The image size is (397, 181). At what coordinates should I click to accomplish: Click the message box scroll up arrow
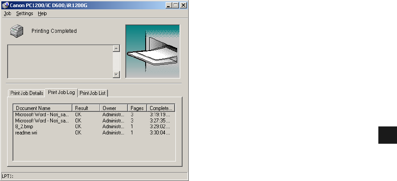pyautogui.click(x=116, y=48)
